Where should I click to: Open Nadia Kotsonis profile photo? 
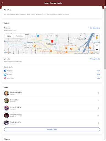pyautogui.click(x=6, y=123)
